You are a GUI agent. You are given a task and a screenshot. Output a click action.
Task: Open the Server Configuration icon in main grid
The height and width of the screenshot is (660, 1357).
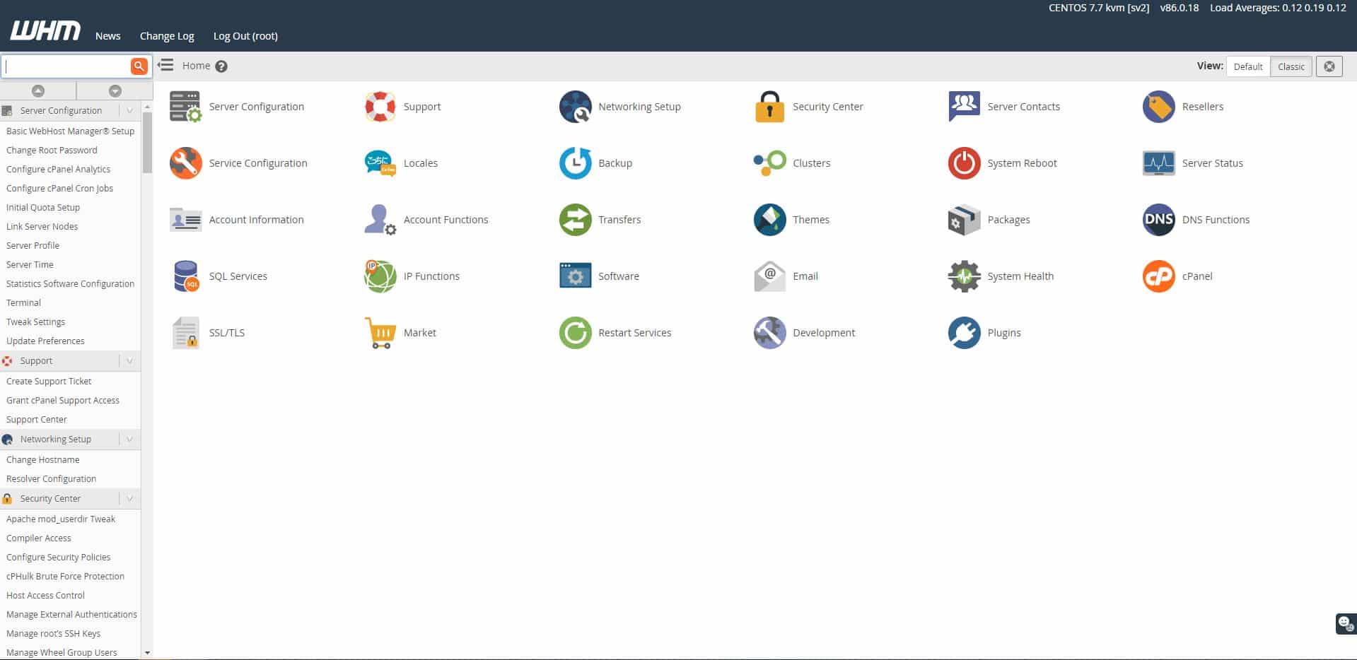[185, 107]
